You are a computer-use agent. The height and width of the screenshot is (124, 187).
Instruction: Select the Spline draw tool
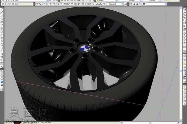2,35
